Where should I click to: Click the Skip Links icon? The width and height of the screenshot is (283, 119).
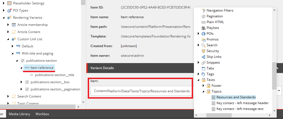pos(203,57)
